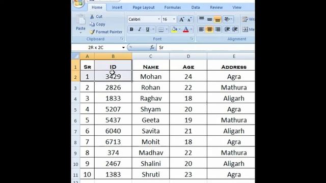Click the text orientation icon

tap(228, 19)
